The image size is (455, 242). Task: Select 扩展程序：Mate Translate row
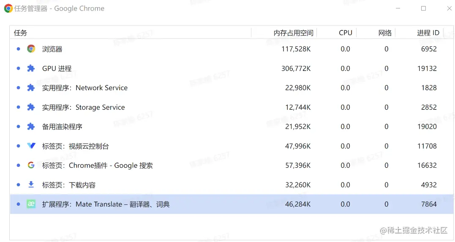pos(232,204)
